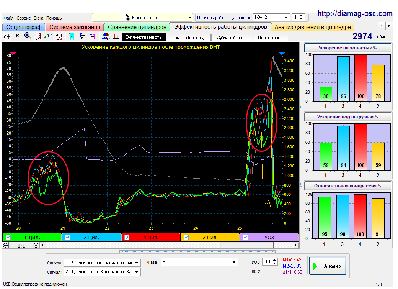This screenshot has width=398, height=289.
Task: Click the blue-magenta marker distance icon
Action: (x=93, y=36)
